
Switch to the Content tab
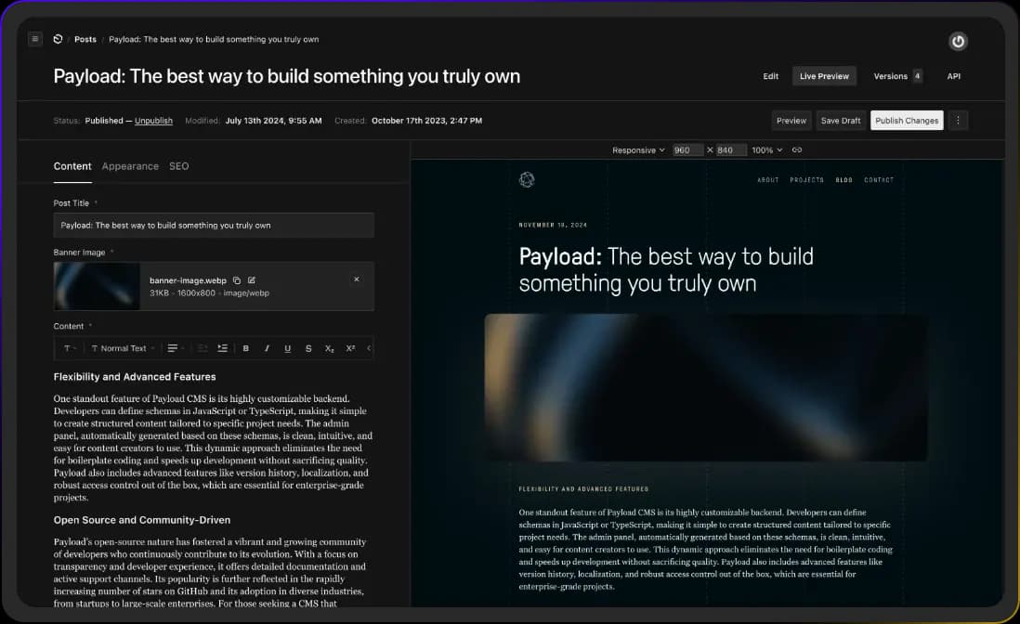(x=72, y=166)
